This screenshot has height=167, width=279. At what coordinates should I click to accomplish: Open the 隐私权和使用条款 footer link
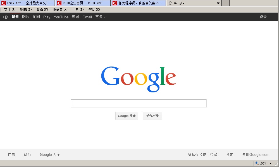[202, 154]
